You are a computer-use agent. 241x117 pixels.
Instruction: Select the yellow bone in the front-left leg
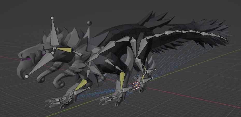tap(81, 85)
